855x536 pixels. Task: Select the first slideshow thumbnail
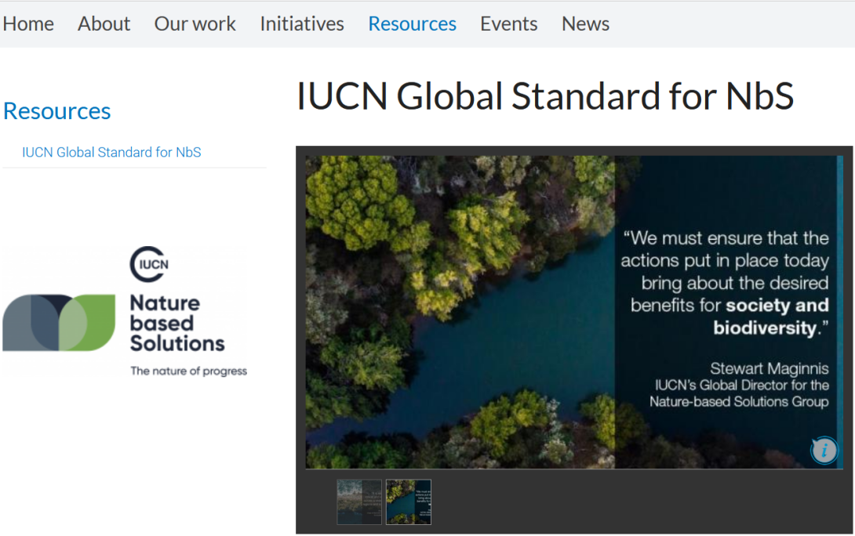(358, 502)
